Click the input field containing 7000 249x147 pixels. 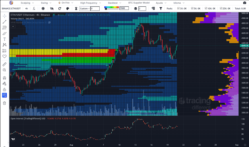[x=124, y=8]
